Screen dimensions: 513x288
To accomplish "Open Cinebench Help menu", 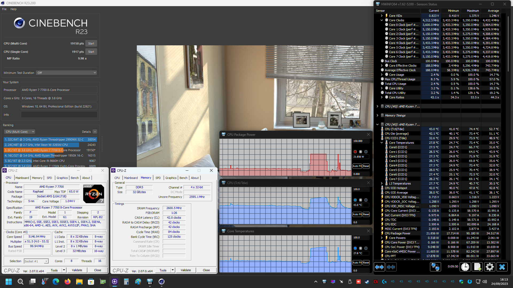I will [13, 9].
